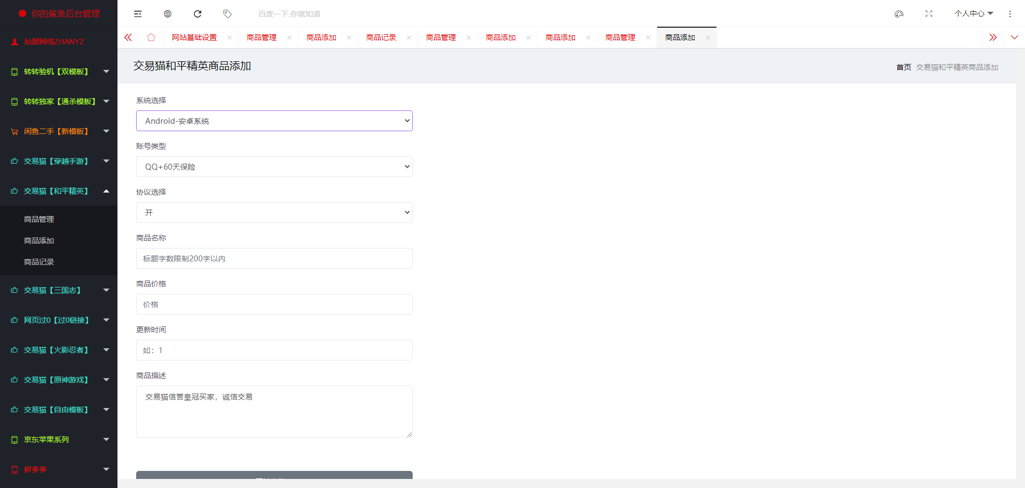
Task: Click the cart icon for 闲鱼二手
Action: (14, 131)
